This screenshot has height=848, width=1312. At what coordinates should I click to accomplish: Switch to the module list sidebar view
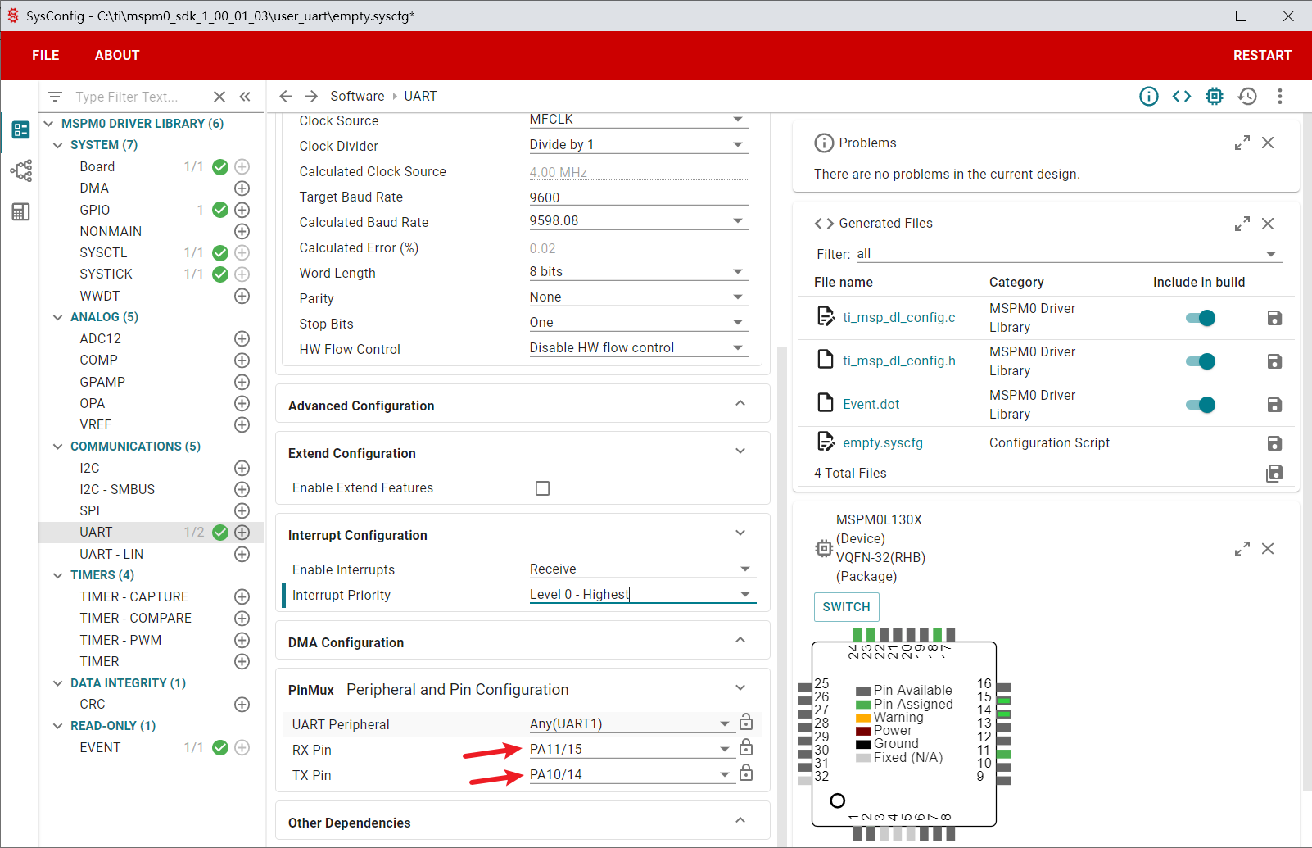(x=20, y=129)
